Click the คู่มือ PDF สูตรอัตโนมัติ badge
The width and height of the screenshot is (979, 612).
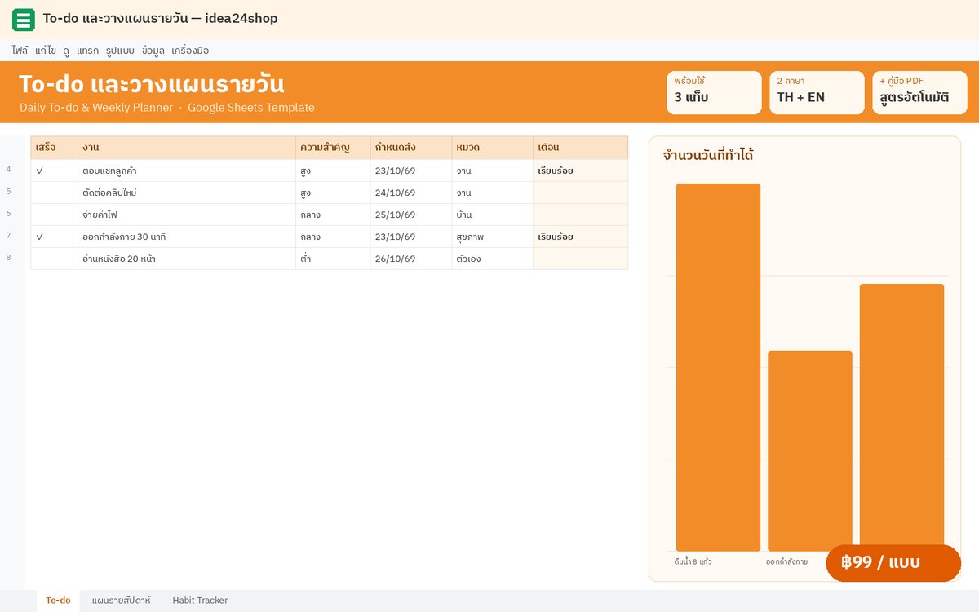(919, 92)
